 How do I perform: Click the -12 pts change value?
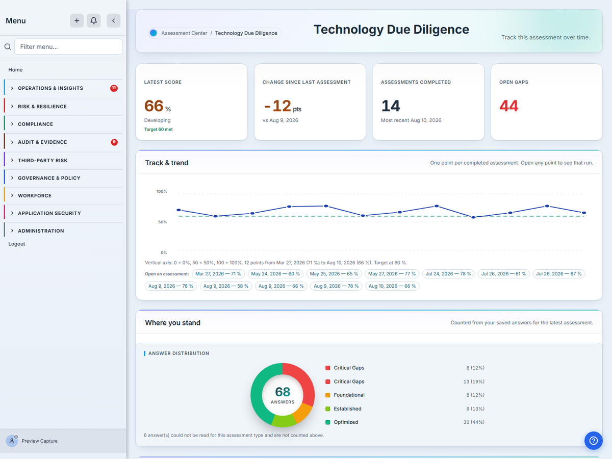[x=283, y=106]
